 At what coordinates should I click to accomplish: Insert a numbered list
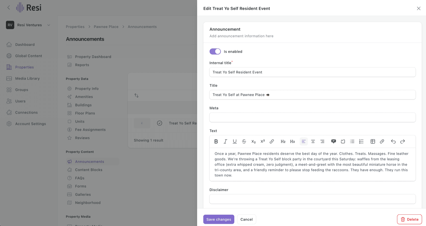coord(362,141)
